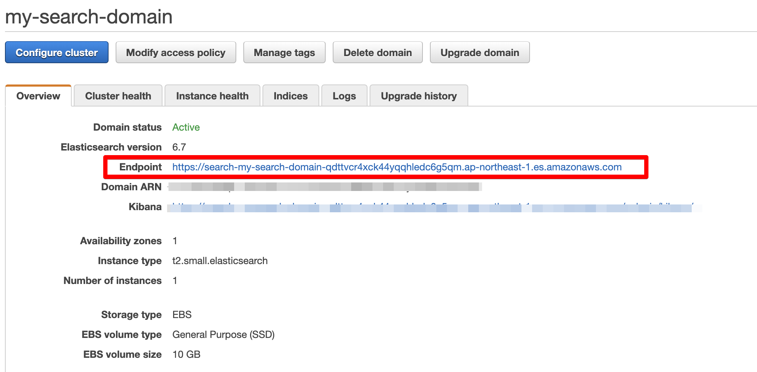Open the Logs tab
757x372 pixels.
[x=344, y=95]
